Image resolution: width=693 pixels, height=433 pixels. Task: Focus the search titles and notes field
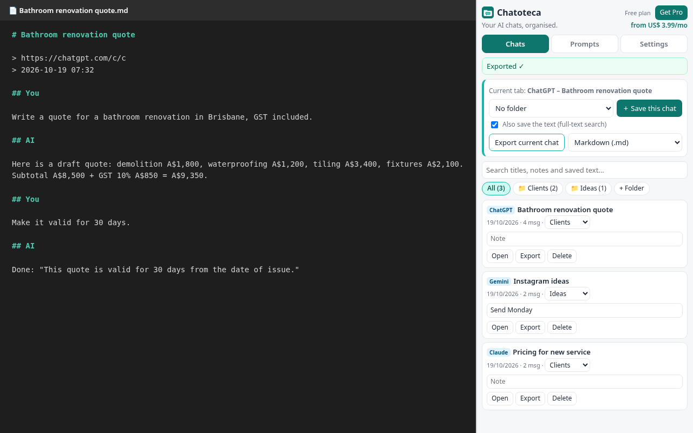[585, 170]
